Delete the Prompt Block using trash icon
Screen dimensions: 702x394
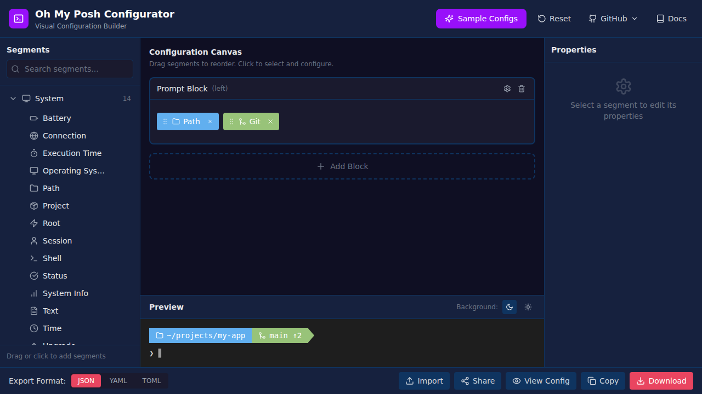(x=521, y=88)
